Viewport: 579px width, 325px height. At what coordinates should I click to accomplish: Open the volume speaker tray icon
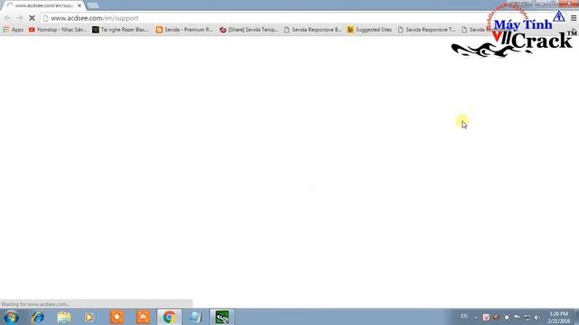coord(536,317)
